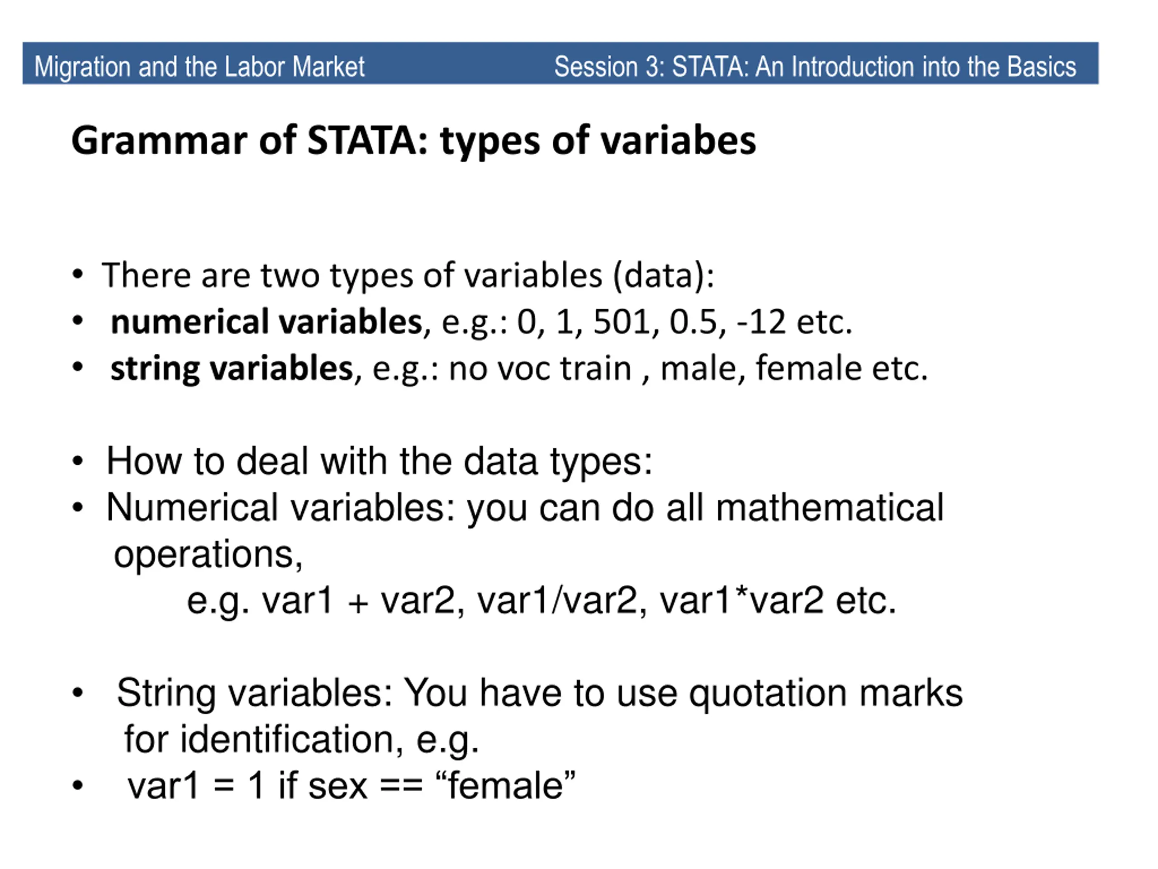Click the 'var1*var2 etc.' multiplication example
The height and width of the screenshot is (869, 1158).
(778, 601)
